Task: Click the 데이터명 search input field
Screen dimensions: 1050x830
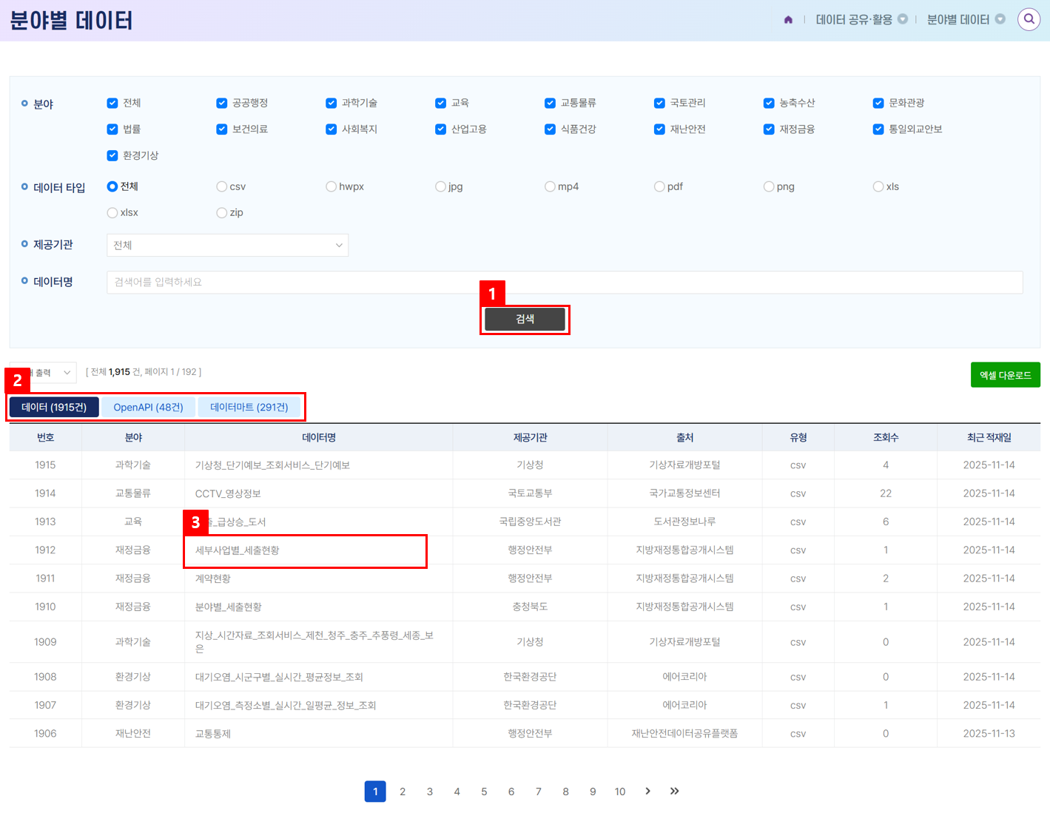Action: pyautogui.click(x=564, y=282)
